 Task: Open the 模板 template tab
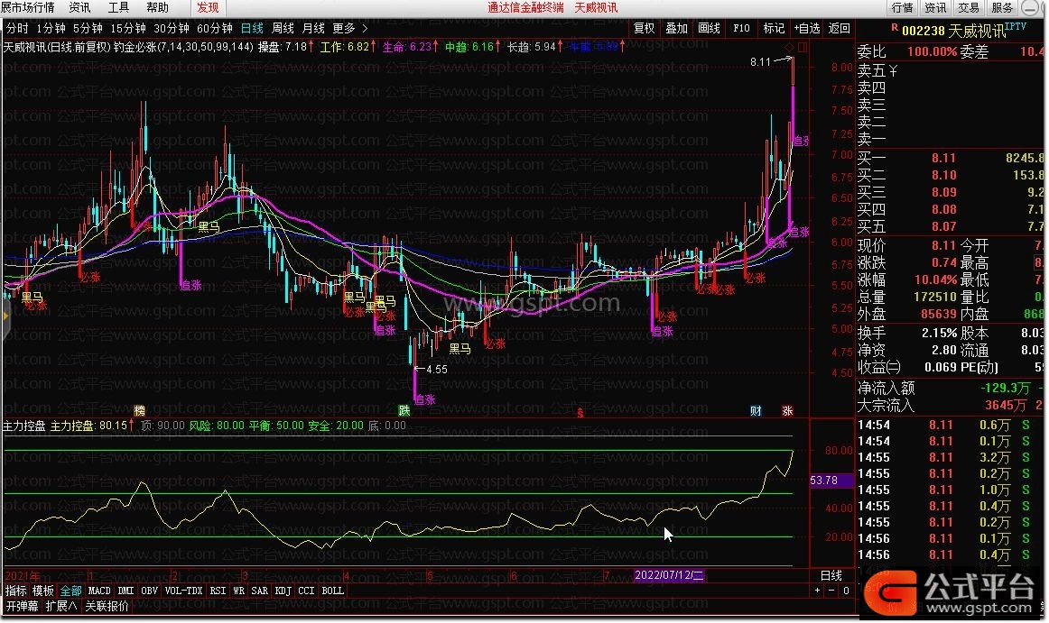42,591
